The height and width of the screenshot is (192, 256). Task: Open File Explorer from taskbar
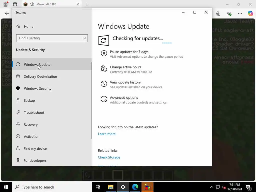pos(110,187)
